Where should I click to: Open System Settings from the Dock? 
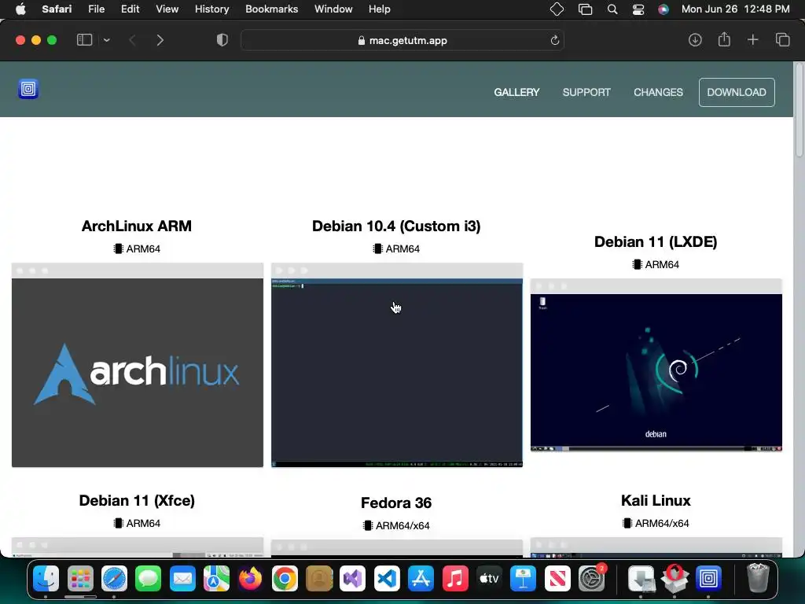click(x=591, y=578)
